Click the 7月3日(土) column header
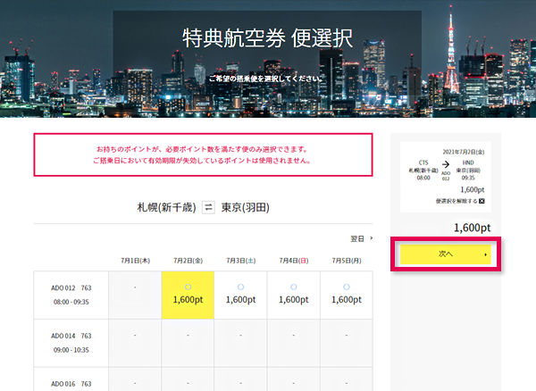536x391 pixels. tap(240, 261)
